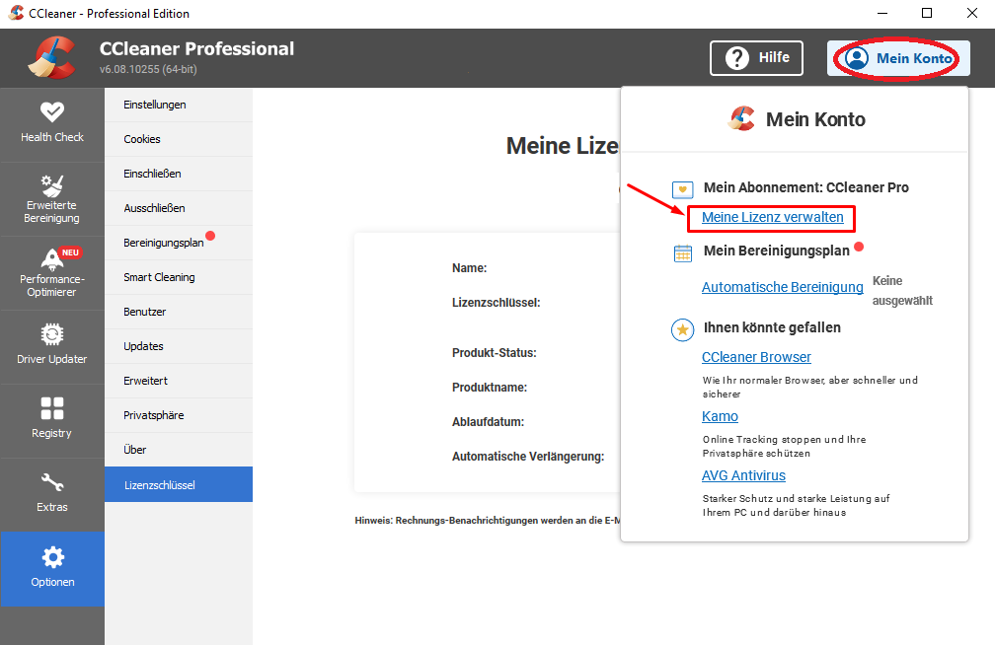The height and width of the screenshot is (645, 995).
Task: Open Privatsphäre options page
Action: (x=179, y=415)
